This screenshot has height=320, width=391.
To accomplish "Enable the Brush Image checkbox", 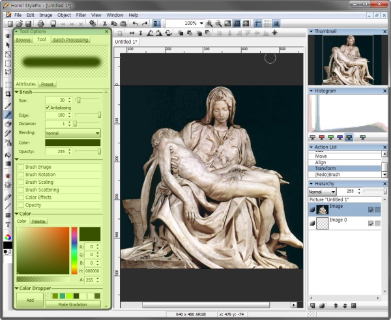I will pyautogui.click(x=21, y=167).
